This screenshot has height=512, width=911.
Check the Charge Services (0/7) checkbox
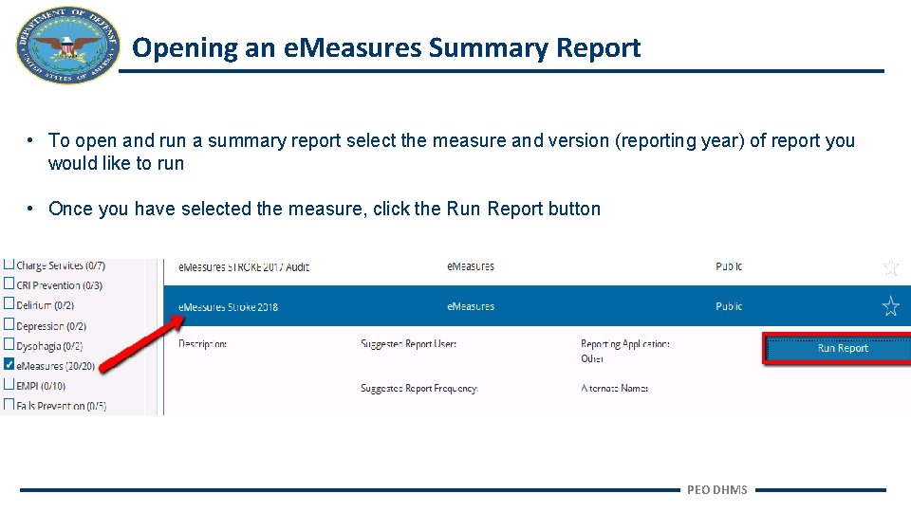(x=9, y=265)
